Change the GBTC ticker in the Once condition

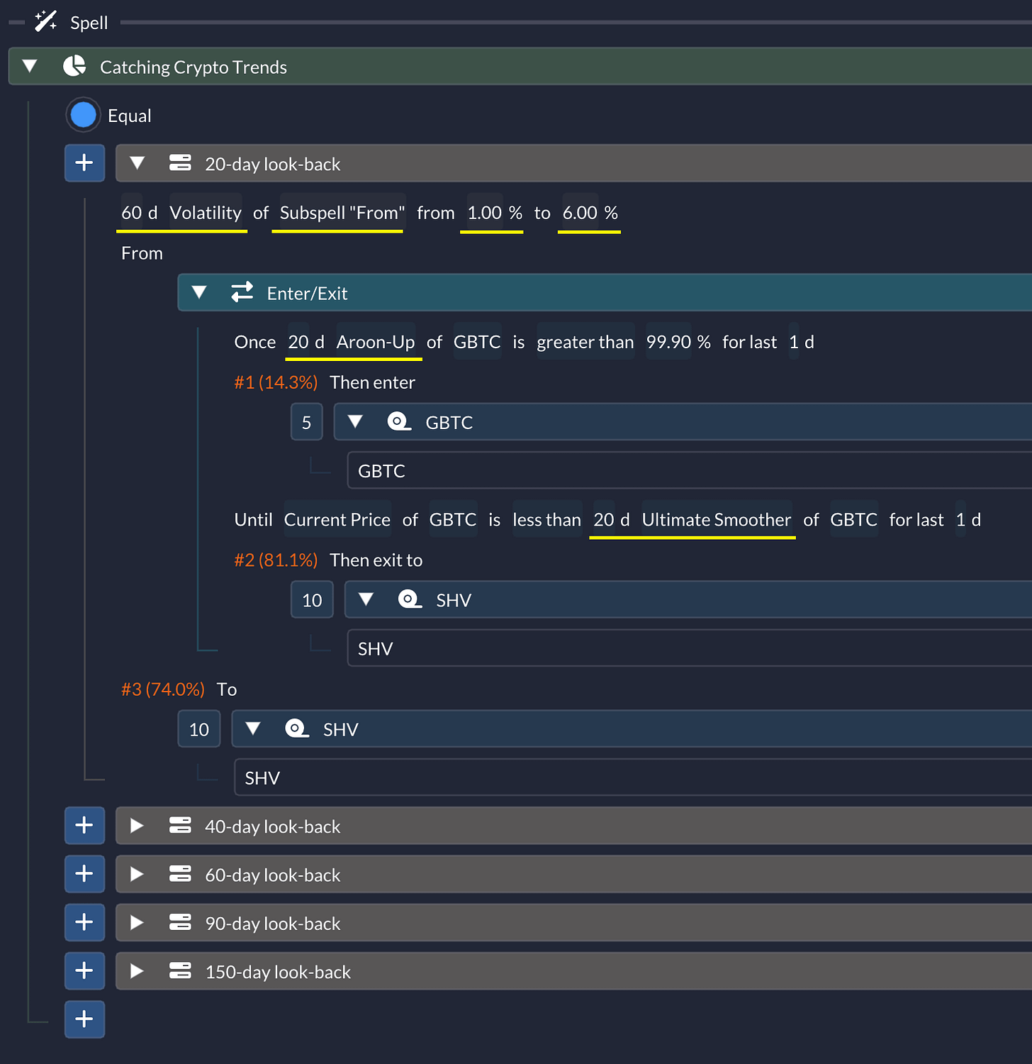(x=477, y=342)
